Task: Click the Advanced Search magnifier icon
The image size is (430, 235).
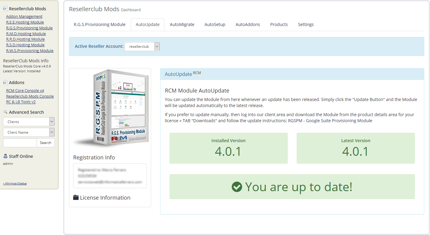Action: (5, 112)
